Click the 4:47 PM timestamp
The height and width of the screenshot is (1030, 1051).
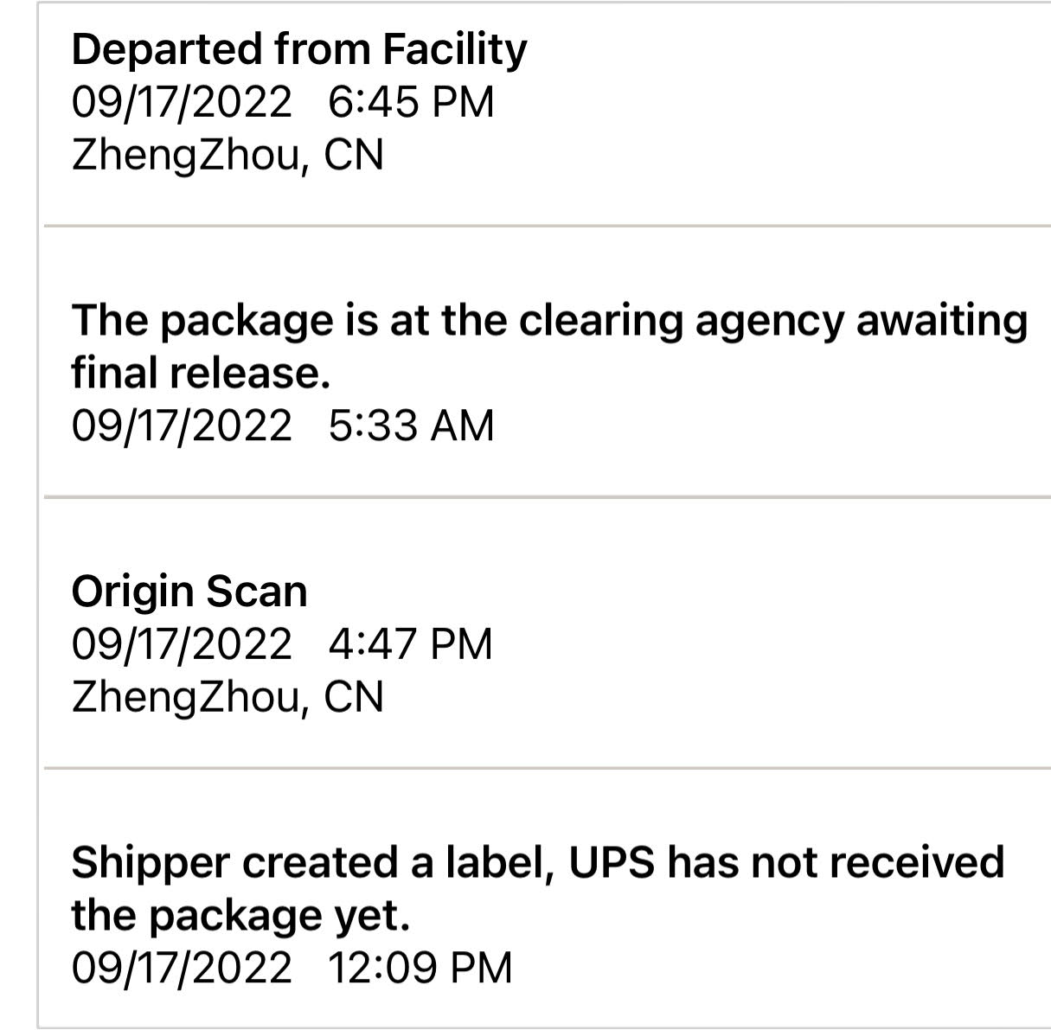point(410,644)
